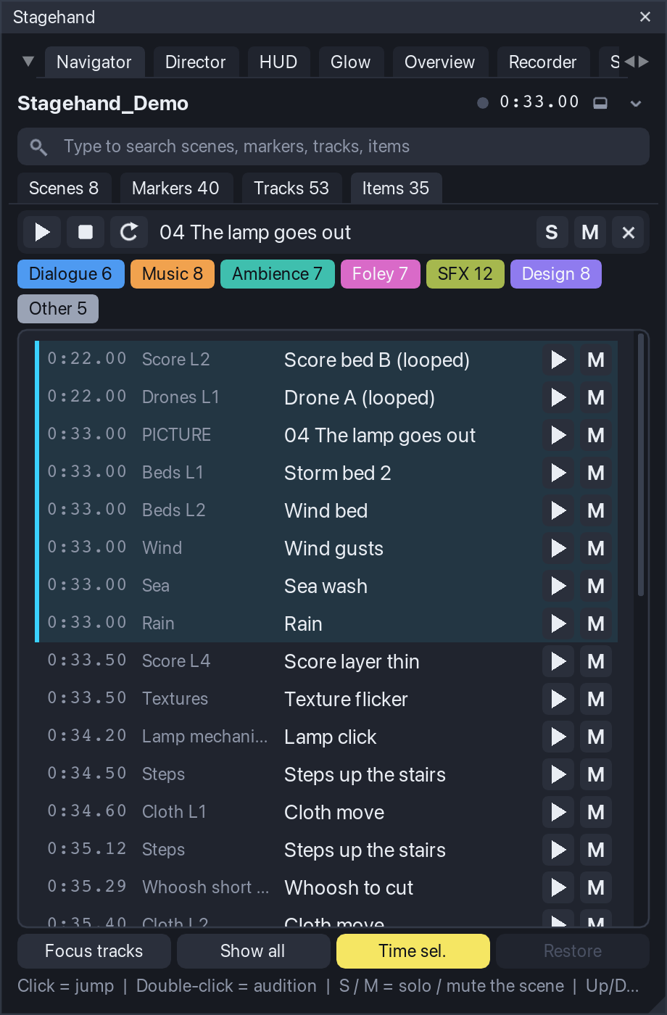Filter by the teal Ambience 7 tag
The image size is (667, 1015).
278,274
